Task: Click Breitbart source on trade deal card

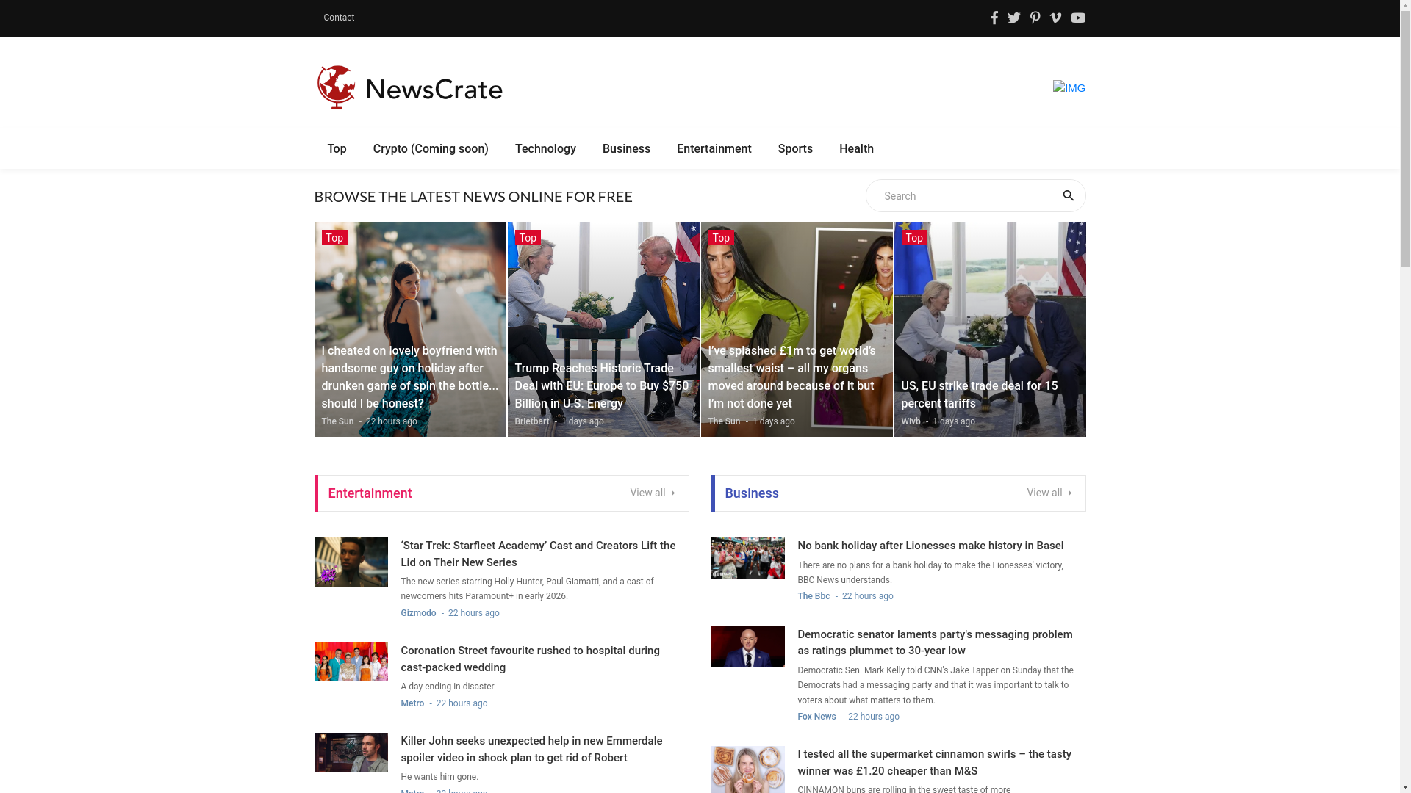Action: pyautogui.click(x=532, y=421)
